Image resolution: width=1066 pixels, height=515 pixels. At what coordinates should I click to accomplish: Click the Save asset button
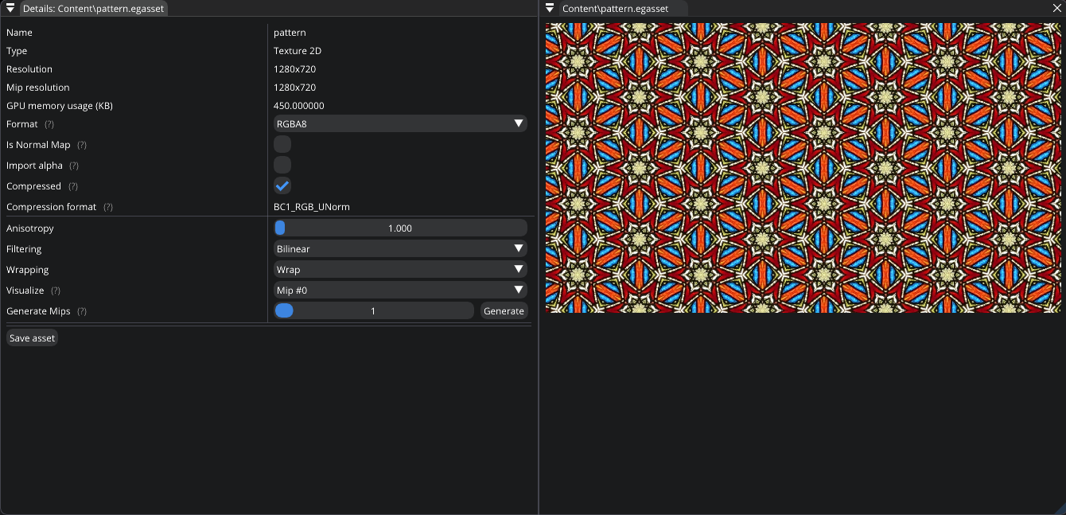tap(32, 337)
